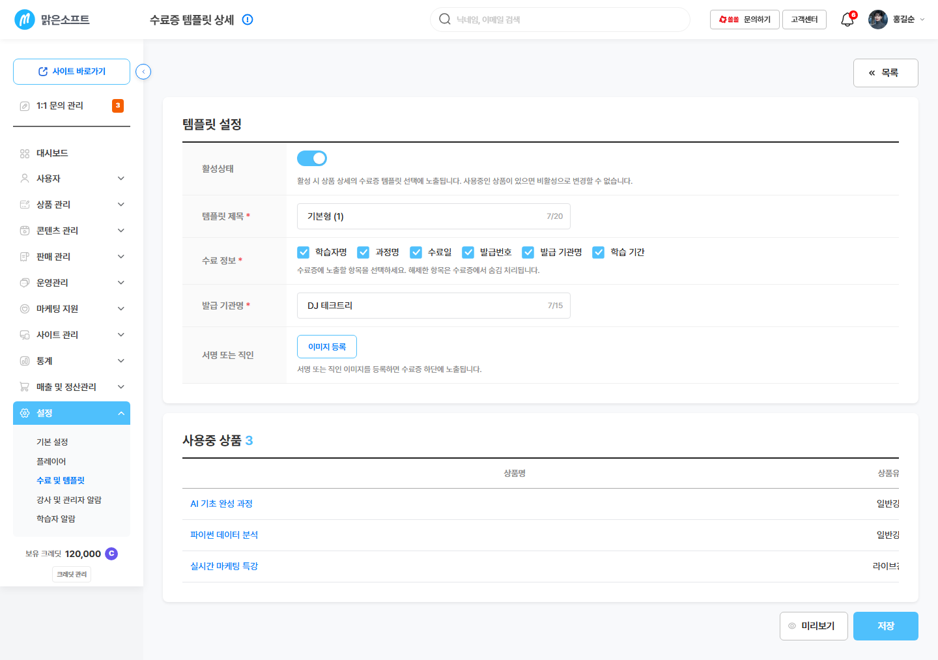The width and height of the screenshot is (938, 660).
Task: Click the search magnifier icon
Action: point(445,19)
